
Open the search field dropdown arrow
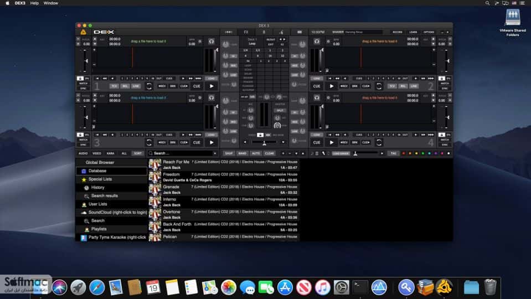215,153
